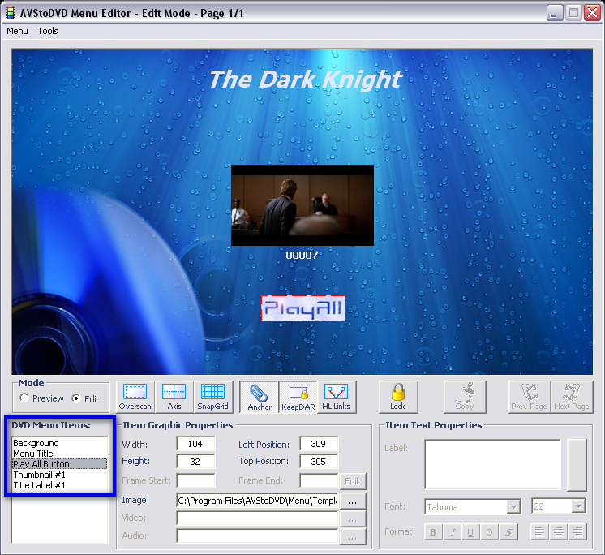Browse for Image file button

coord(352,501)
